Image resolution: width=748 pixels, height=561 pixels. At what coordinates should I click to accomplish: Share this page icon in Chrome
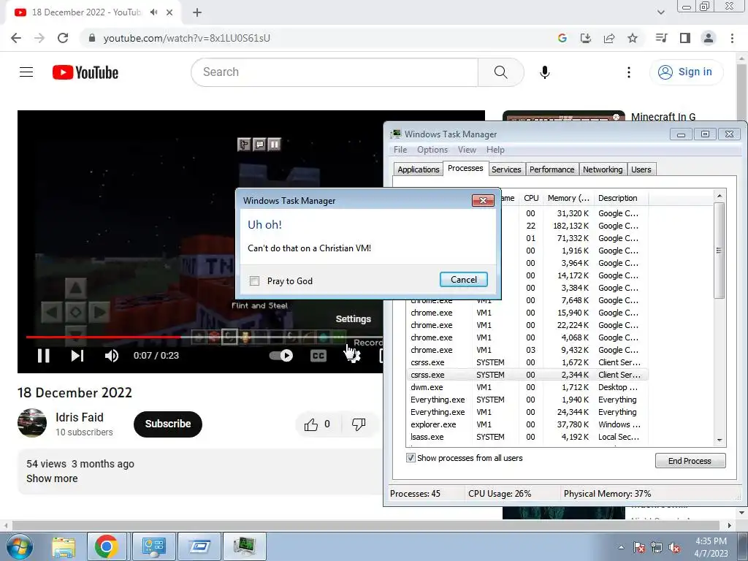(x=609, y=38)
